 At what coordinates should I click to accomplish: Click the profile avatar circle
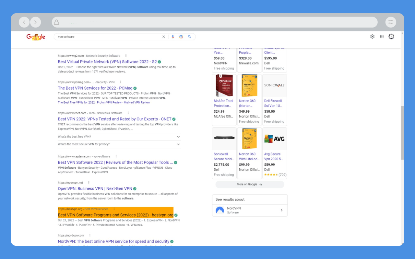[x=391, y=36]
